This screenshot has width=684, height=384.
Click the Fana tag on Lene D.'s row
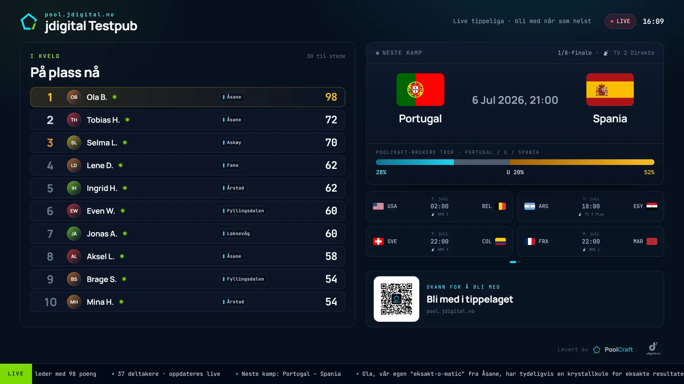(x=231, y=165)
